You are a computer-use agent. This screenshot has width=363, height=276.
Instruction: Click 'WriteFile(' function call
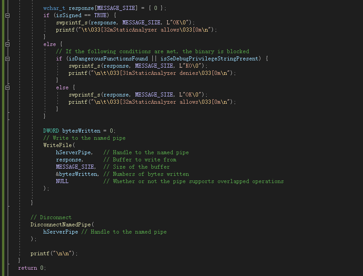pos(59,145)
